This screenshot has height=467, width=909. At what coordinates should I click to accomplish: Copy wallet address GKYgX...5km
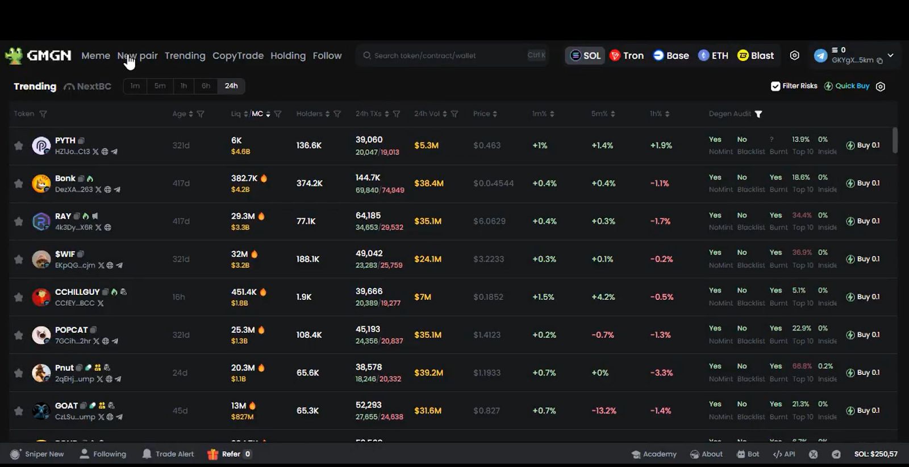879,60
